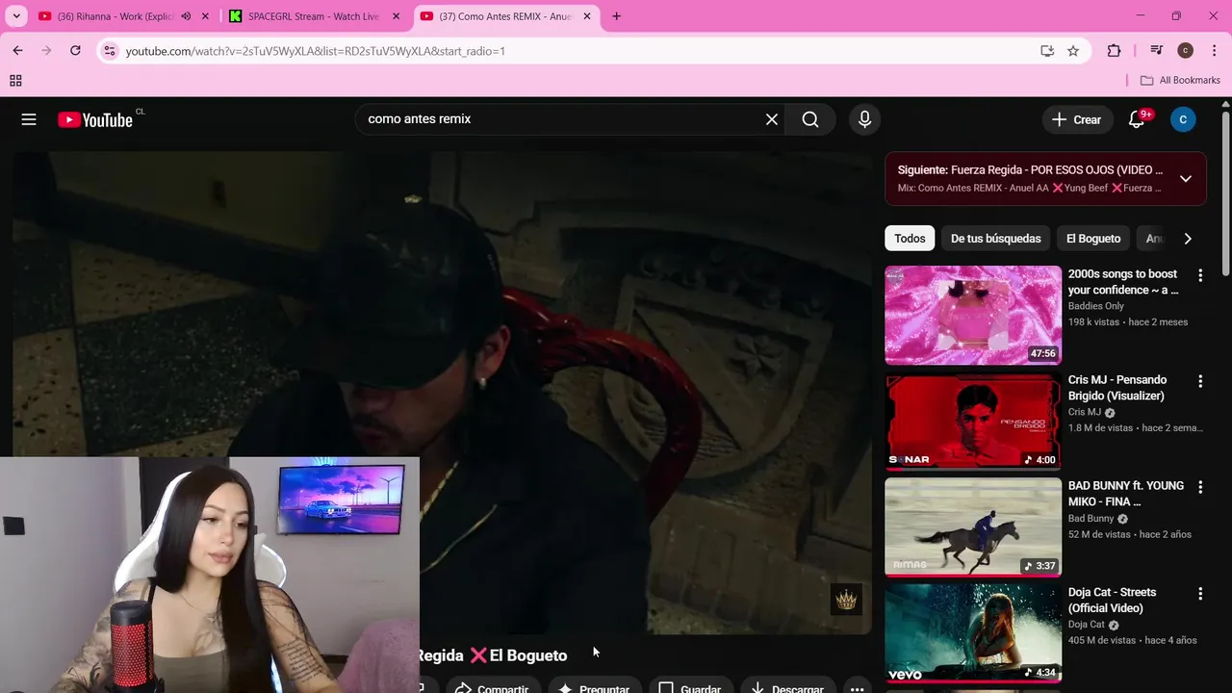The image size is (1232, 693).
Task: Bookmark this page with the star icon
Action: pos(1073,51)
